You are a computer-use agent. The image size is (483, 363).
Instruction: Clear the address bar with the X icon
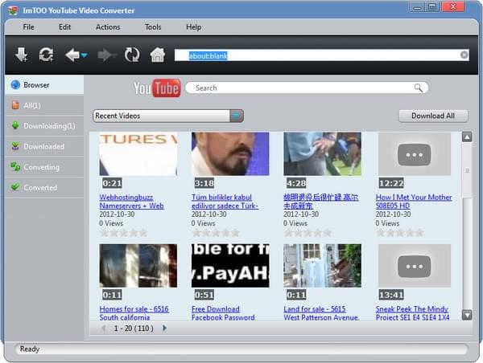coord(464,55)
